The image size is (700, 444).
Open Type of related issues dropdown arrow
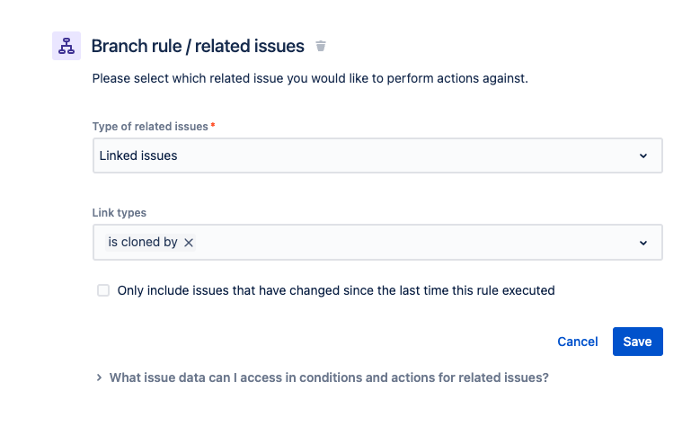click(643, 155)
